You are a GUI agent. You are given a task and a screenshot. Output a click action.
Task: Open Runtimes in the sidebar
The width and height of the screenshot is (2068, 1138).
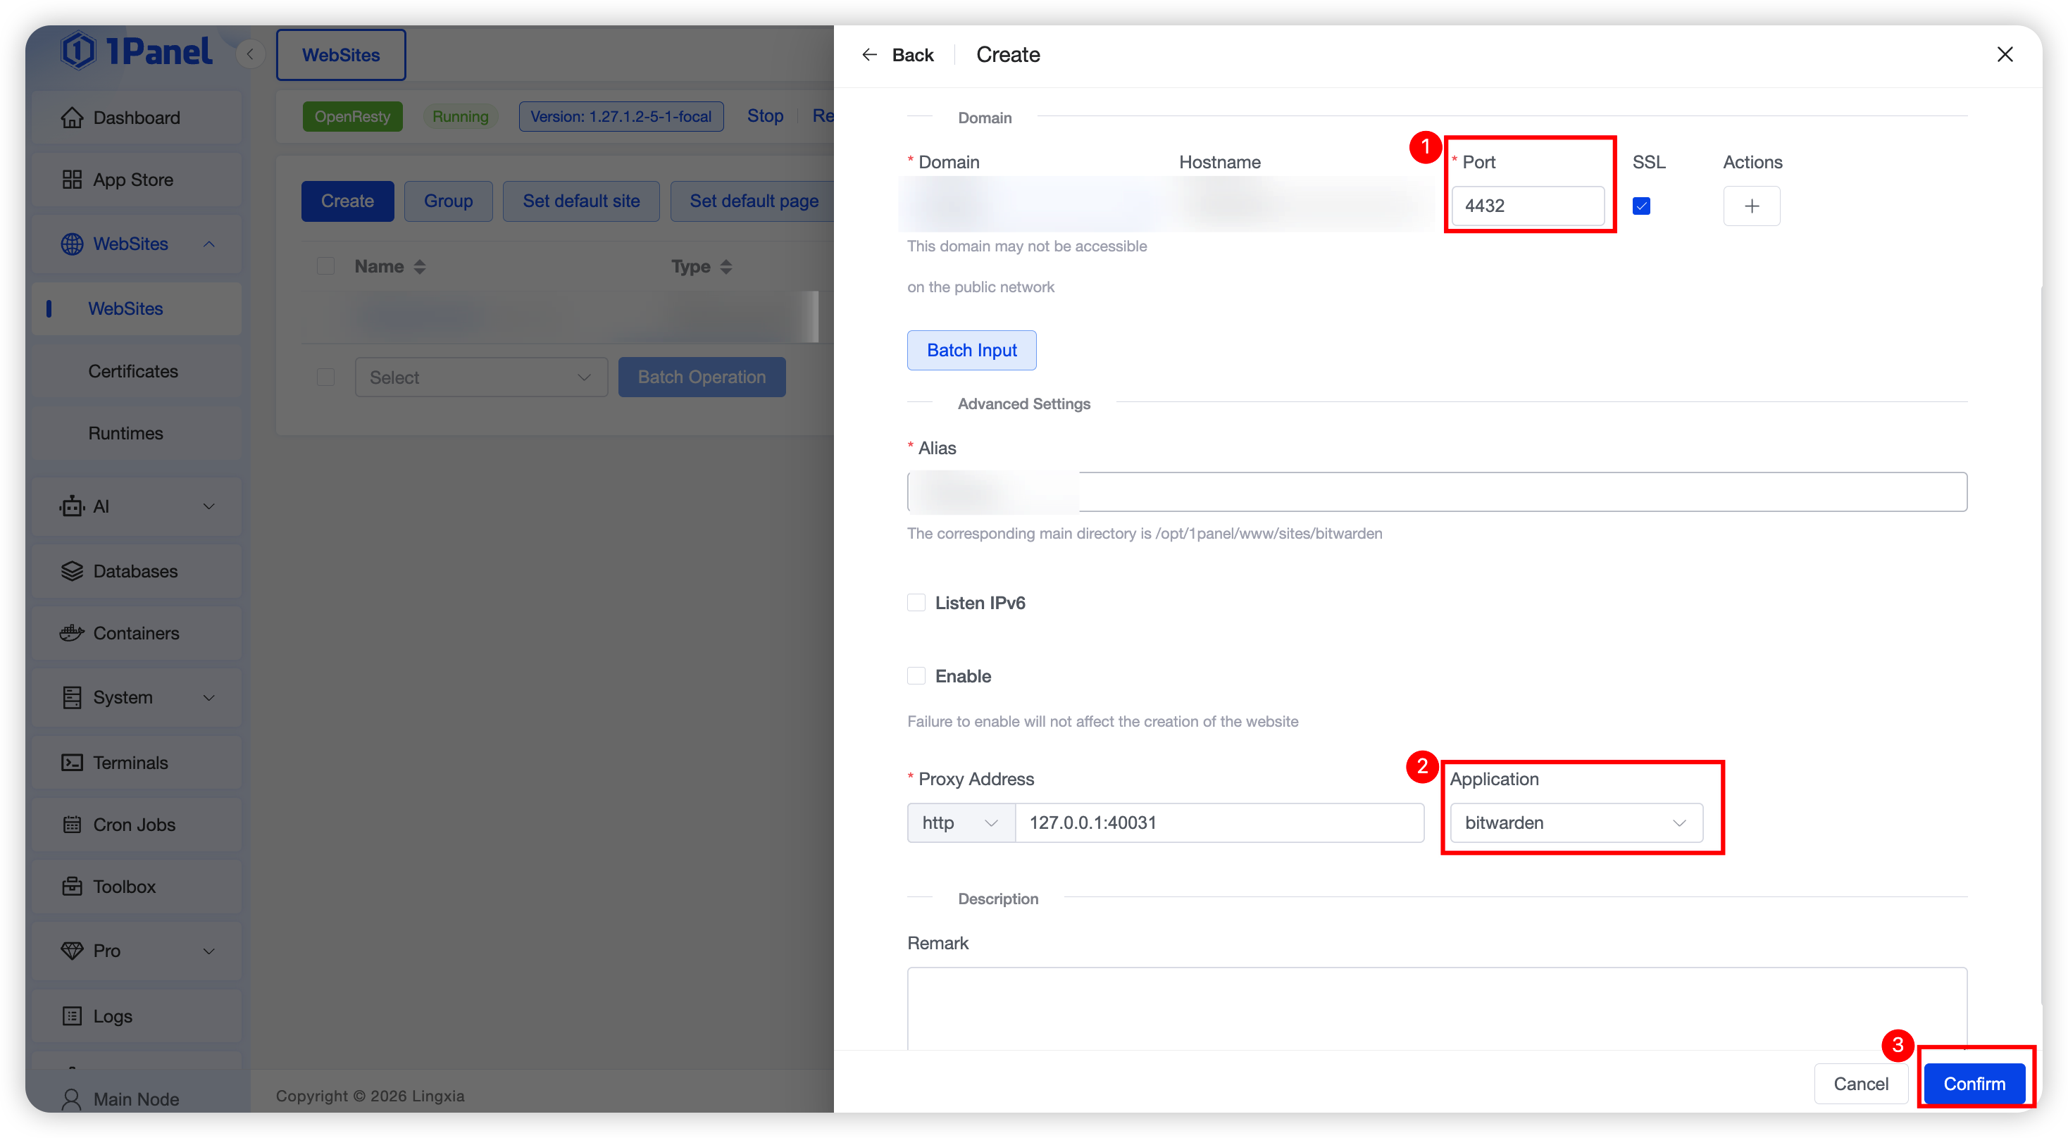tap(125, 433)
